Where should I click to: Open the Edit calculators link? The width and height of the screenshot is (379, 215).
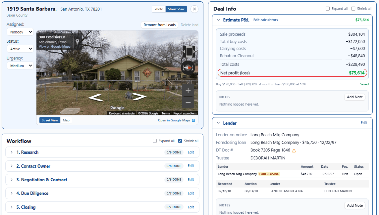point(266,20)
